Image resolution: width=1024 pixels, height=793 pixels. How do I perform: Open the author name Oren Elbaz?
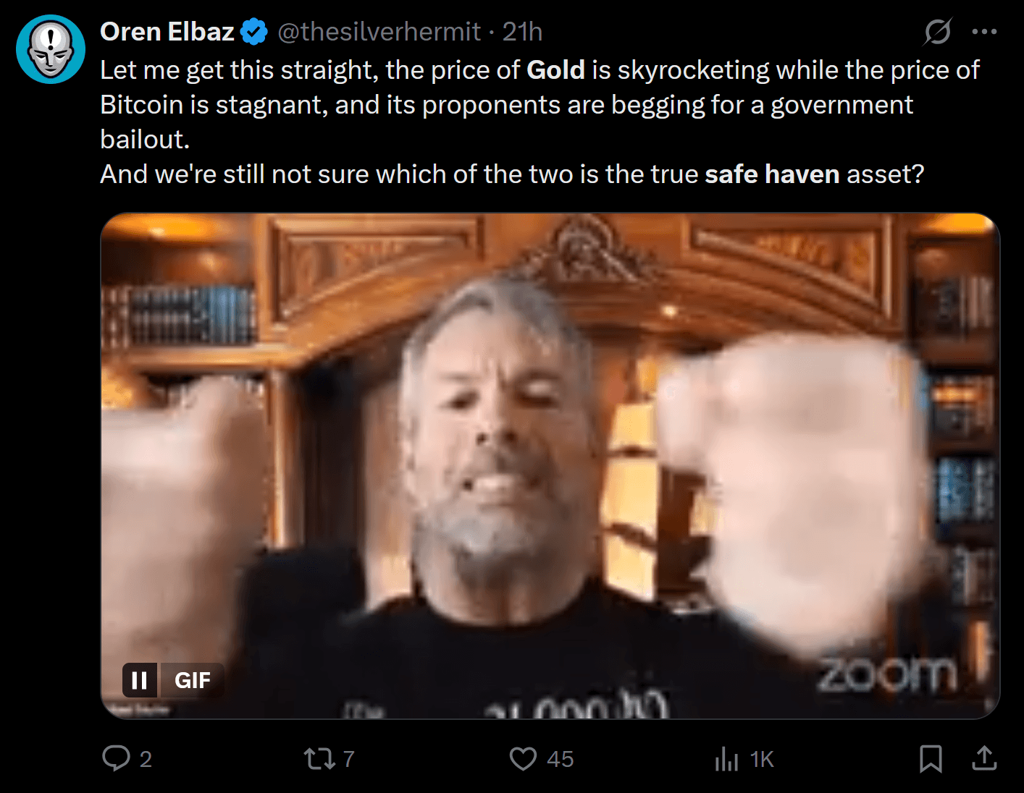[x=167, y=32]
